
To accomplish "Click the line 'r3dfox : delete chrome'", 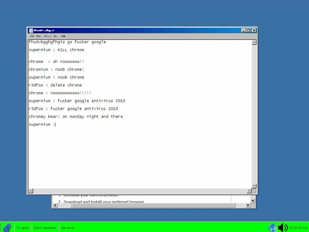I will pyautogui.click(x=55, y=85).
